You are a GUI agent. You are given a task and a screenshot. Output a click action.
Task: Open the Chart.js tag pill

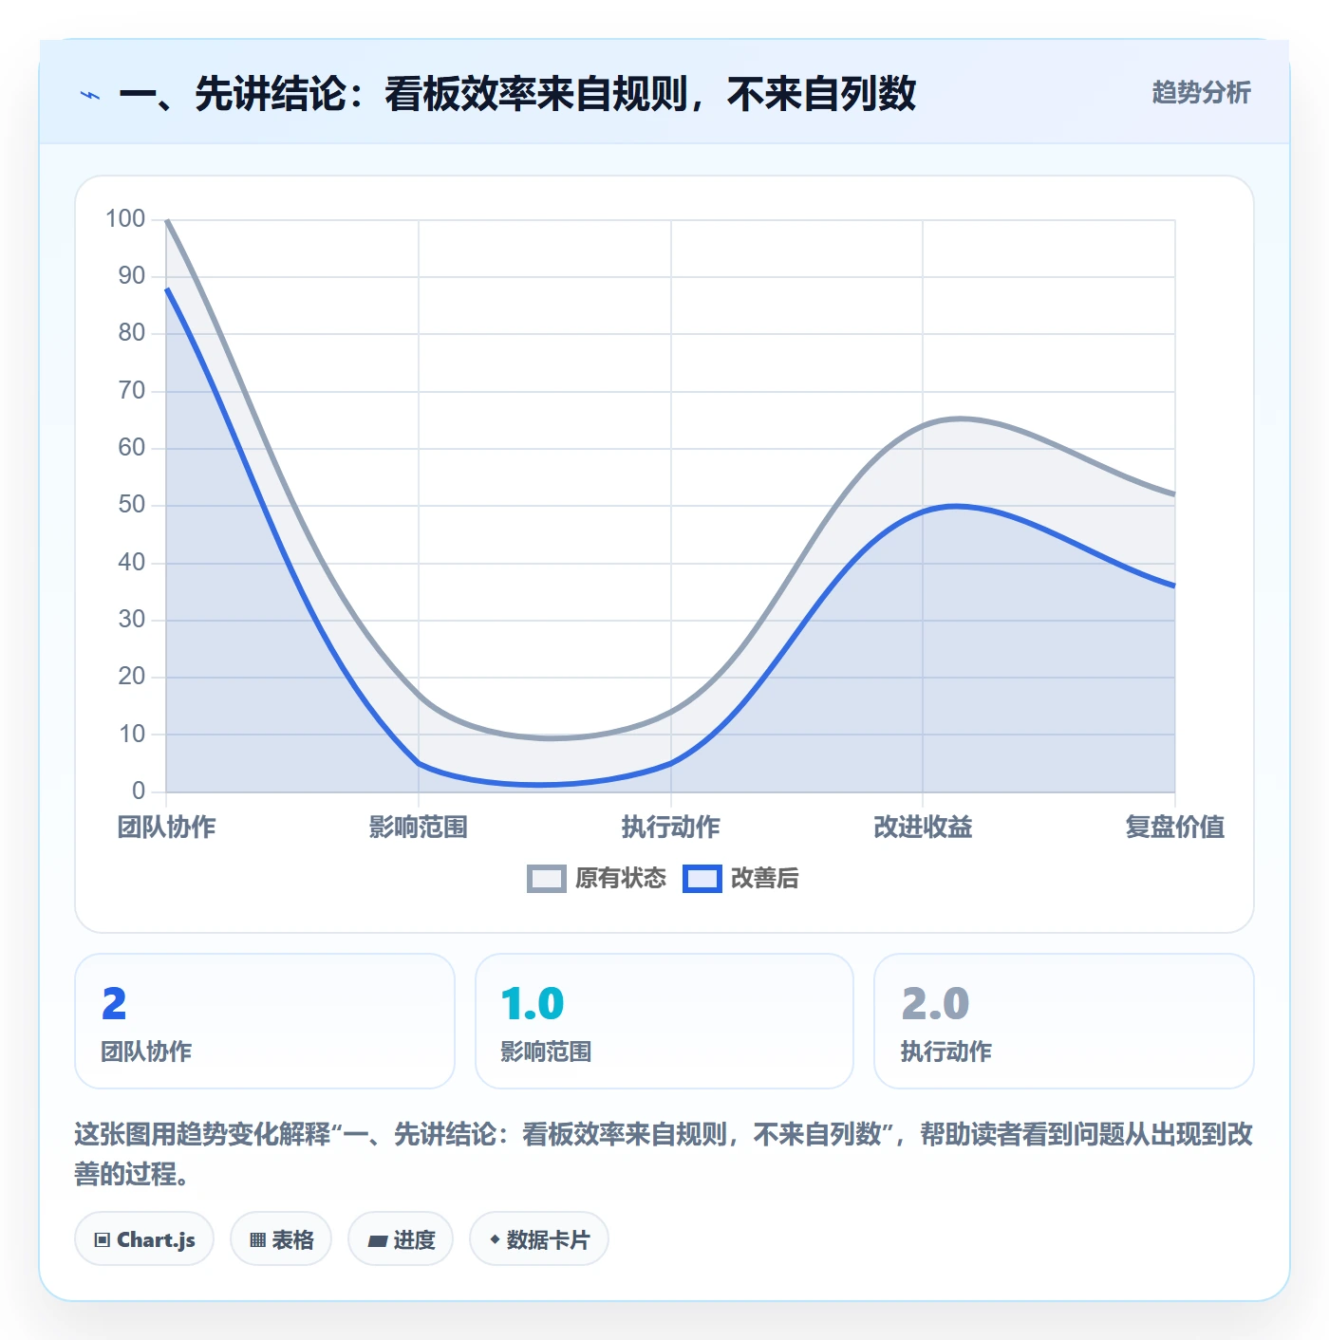tap(144, 1238)
